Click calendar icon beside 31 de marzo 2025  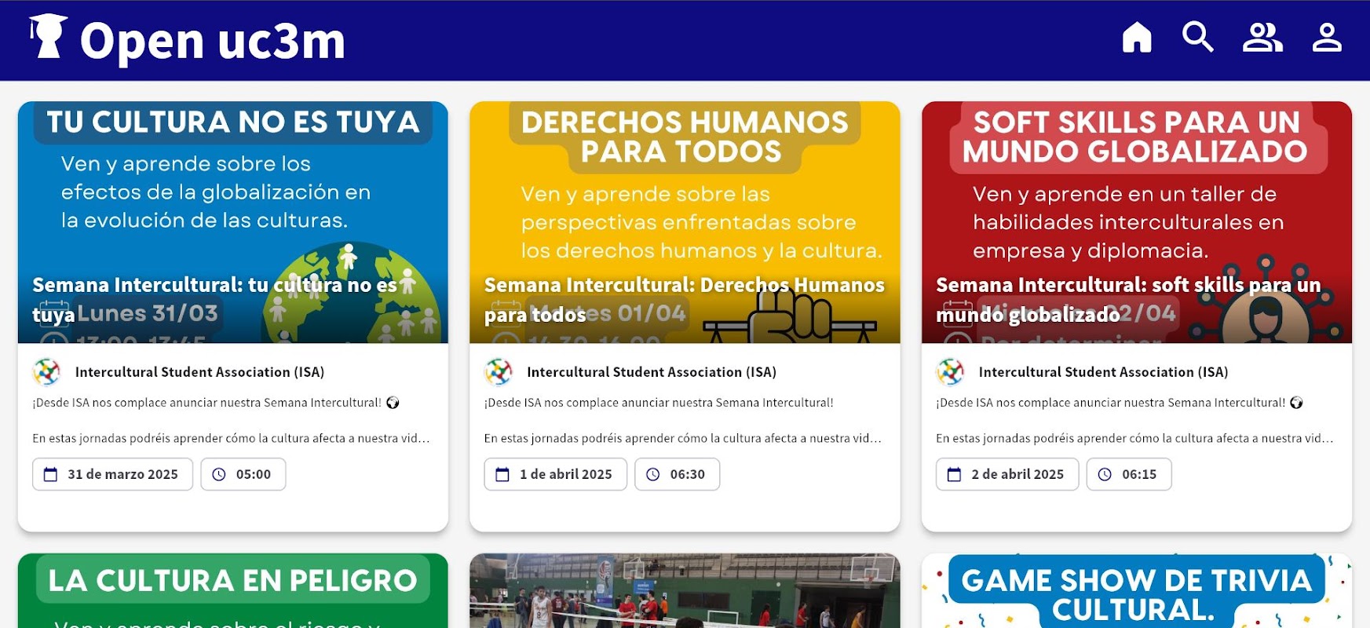50,474
